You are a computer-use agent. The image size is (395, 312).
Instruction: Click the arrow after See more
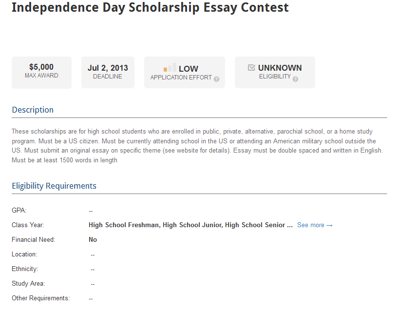(330, 225)
